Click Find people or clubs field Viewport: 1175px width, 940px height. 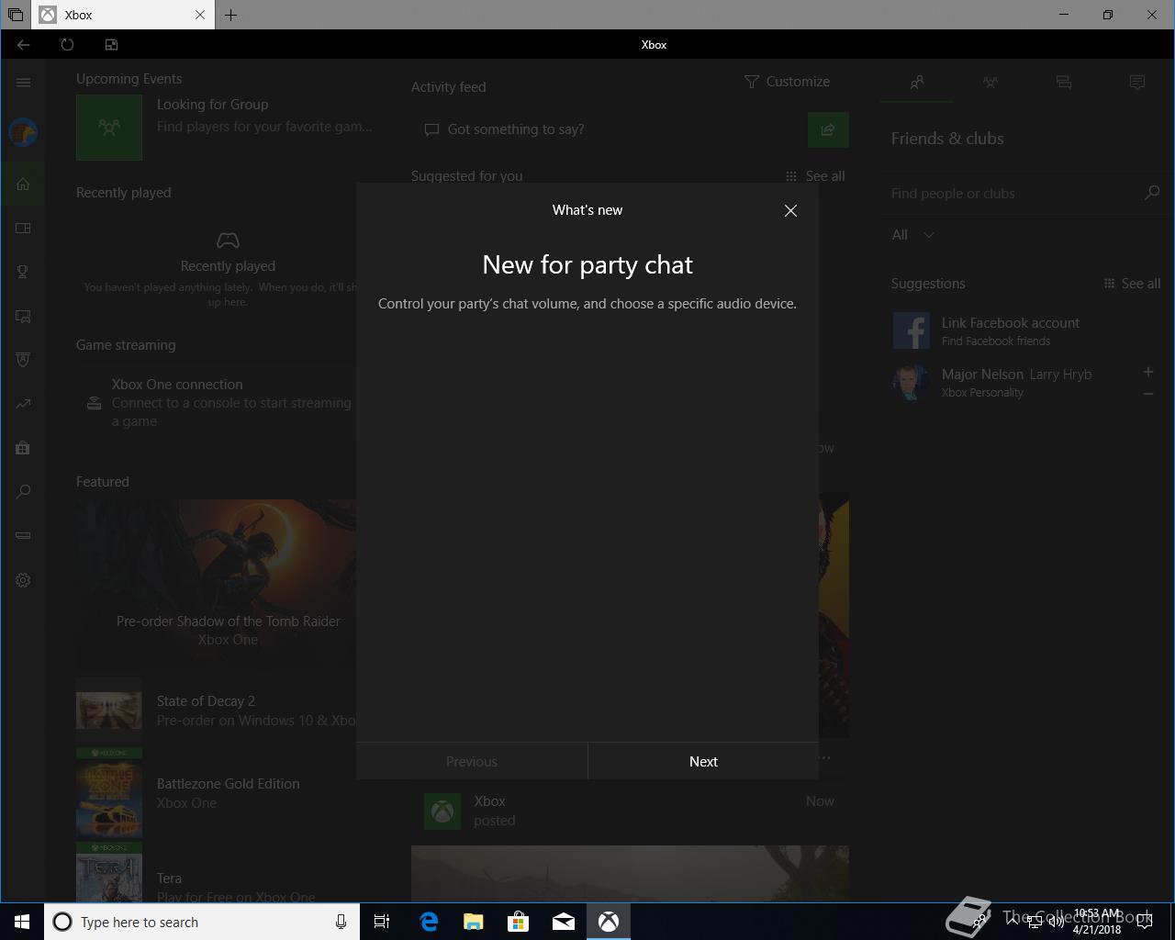(1013, 194)
